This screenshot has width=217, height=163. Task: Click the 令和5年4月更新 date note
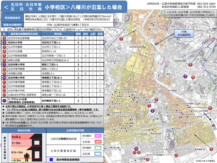pyautogui.click(x=206, y=161)
